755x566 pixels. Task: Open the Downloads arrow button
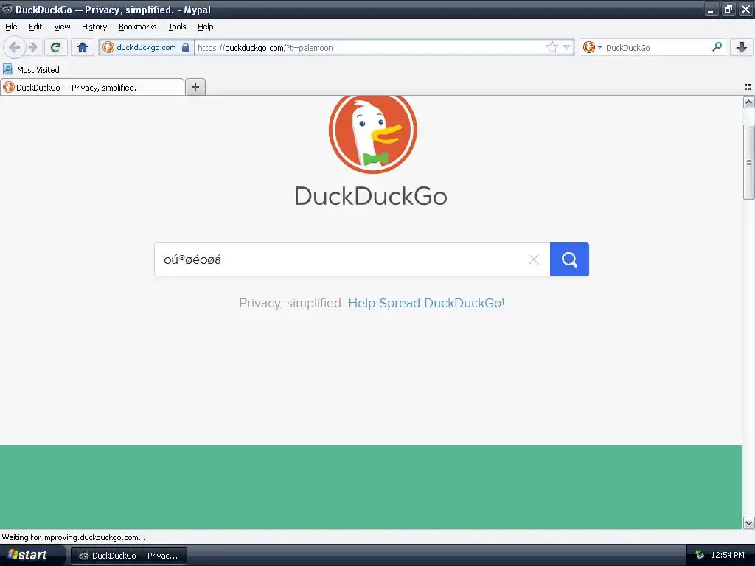coord(742,47)
